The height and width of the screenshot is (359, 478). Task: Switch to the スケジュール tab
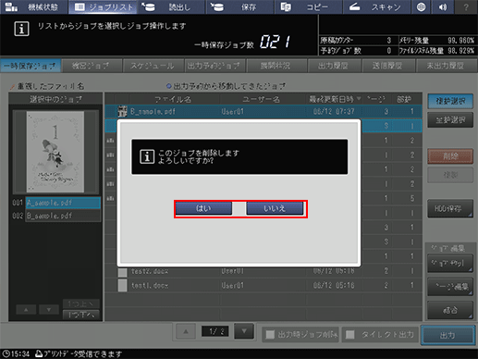coord(153,66)
